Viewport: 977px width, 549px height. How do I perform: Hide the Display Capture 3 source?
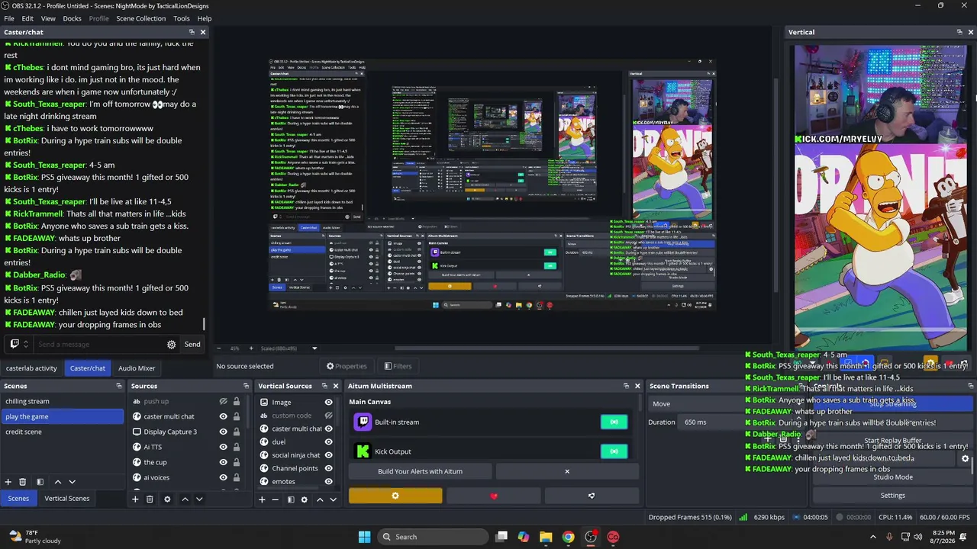[x=223, y=432]
